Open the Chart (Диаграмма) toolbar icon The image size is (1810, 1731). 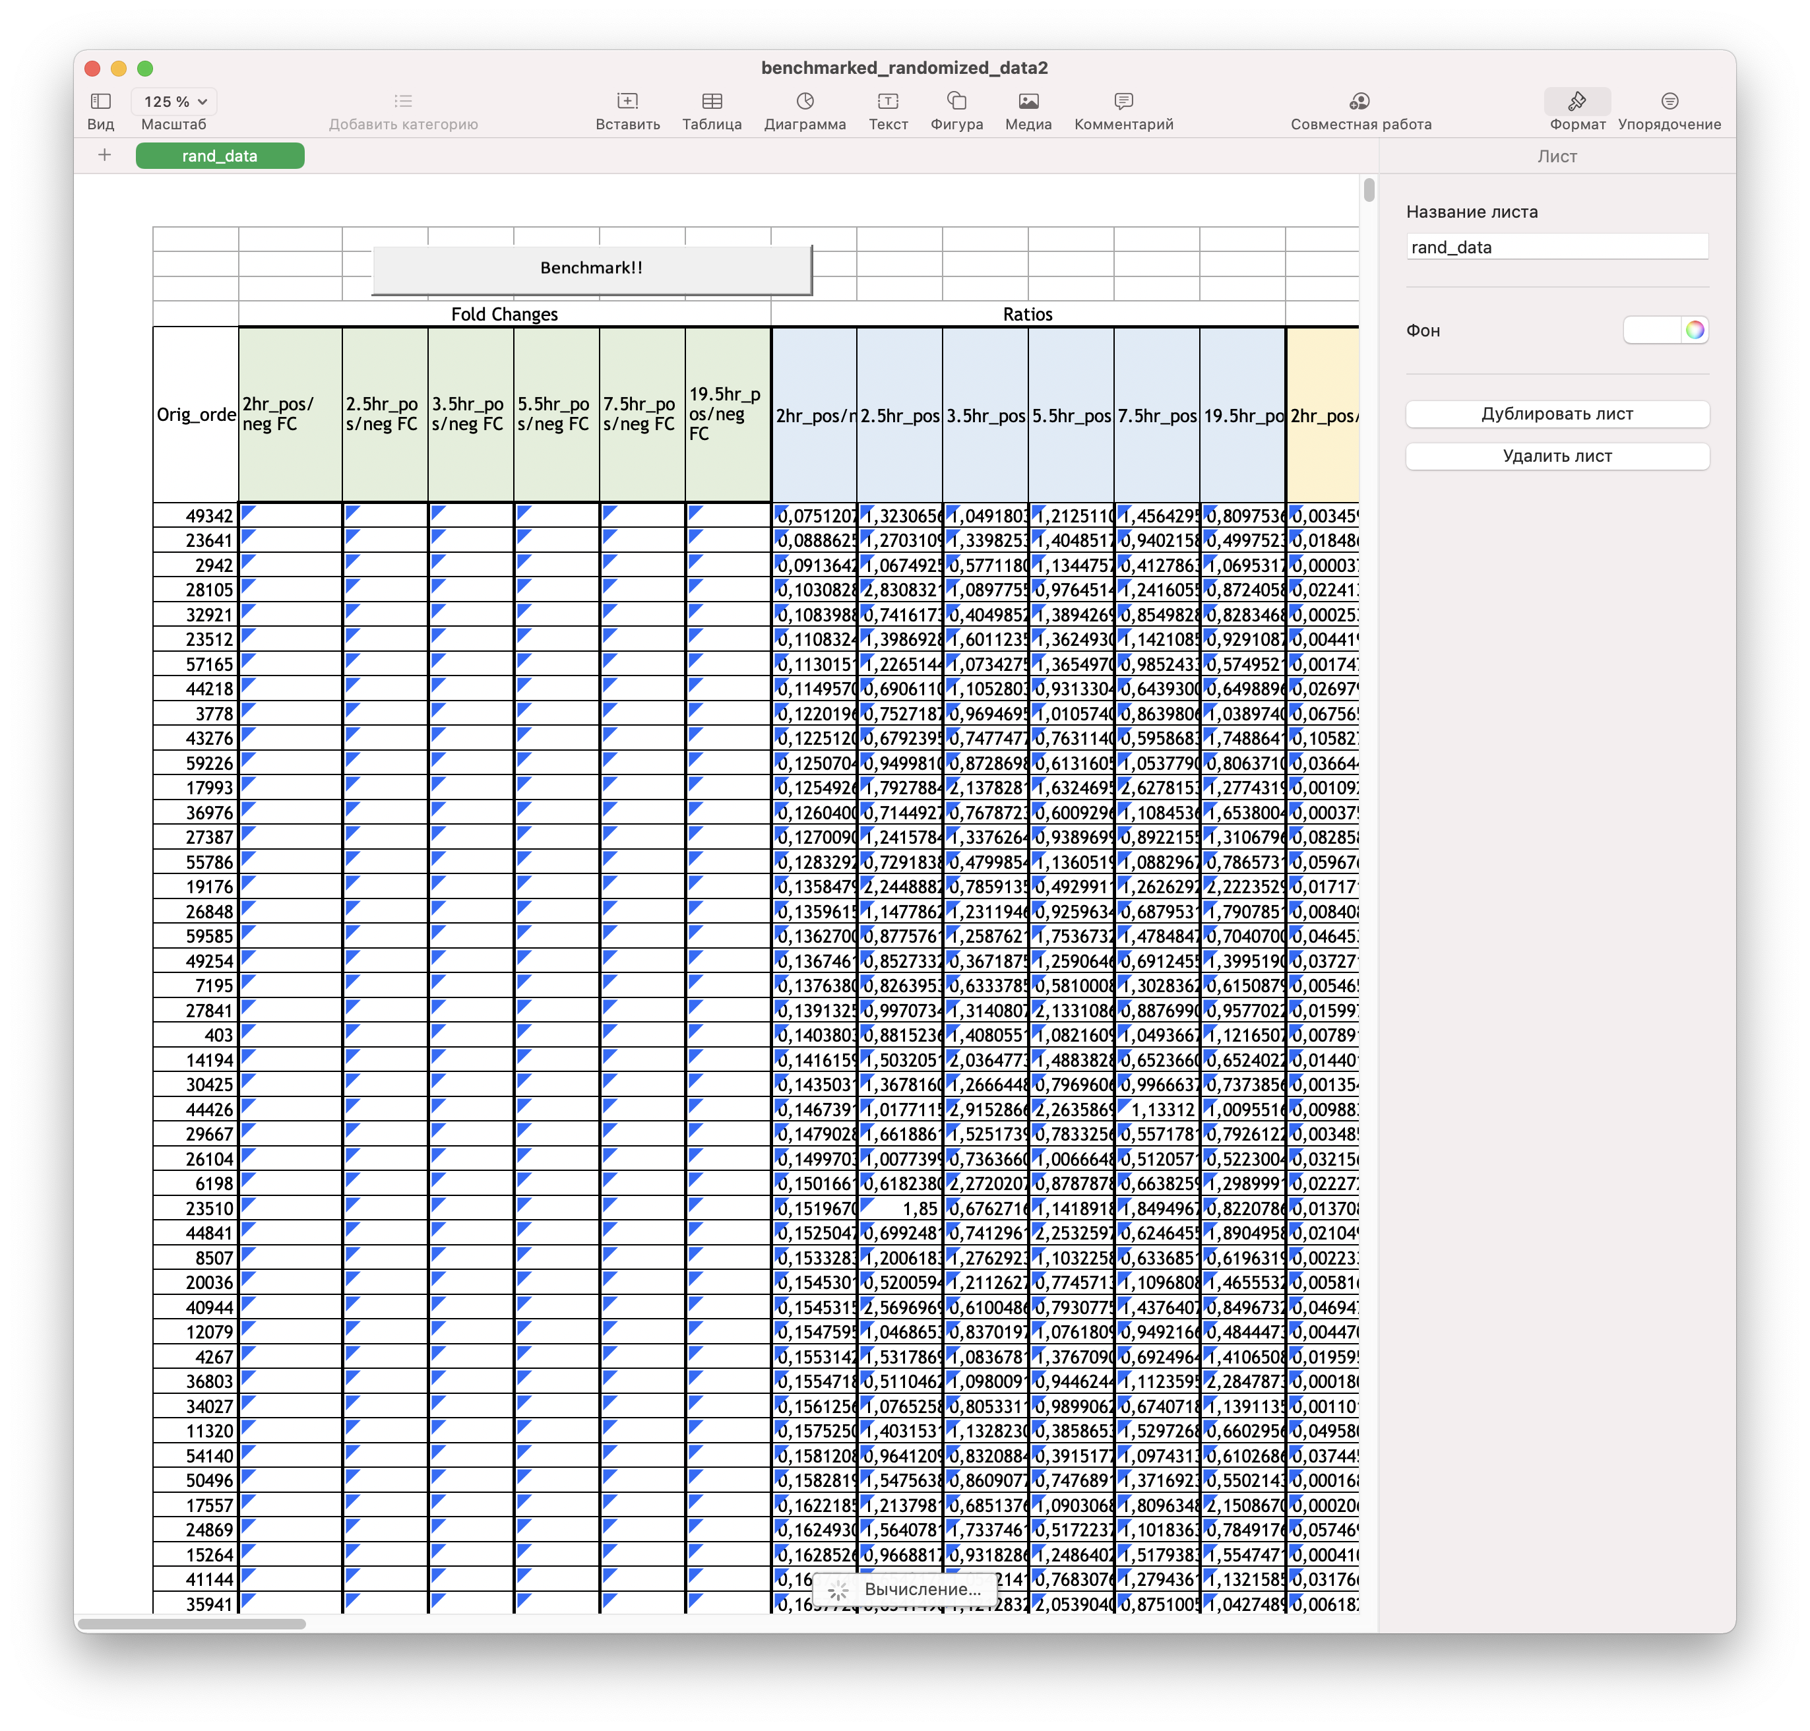click(x=805, y=100)
